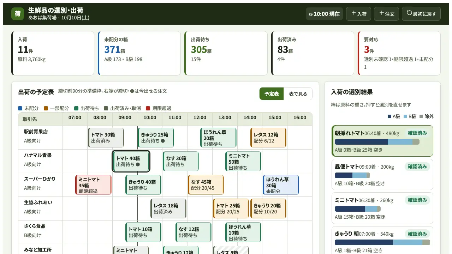Select さくら食品 なす 12箱 order block
Viewport: 452px width, 254px height.
click(194, 232)
